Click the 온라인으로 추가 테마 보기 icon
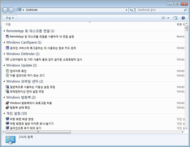Screen dimensions: 190x147 [x=7, y=128]
